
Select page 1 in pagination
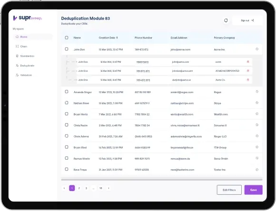click(72, 188)
